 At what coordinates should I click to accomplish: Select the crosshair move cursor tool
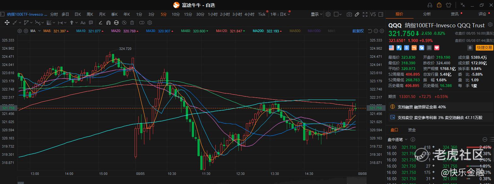pos(7,23)
